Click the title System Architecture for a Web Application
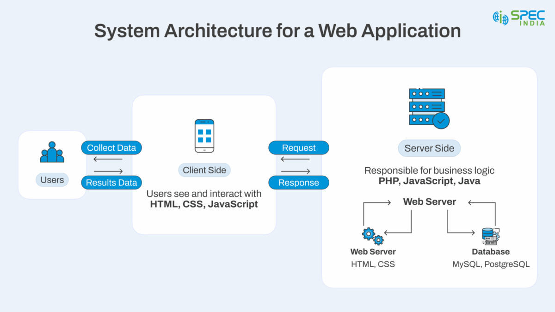Screen dimensions: 555x312 (x=277, y=31)
